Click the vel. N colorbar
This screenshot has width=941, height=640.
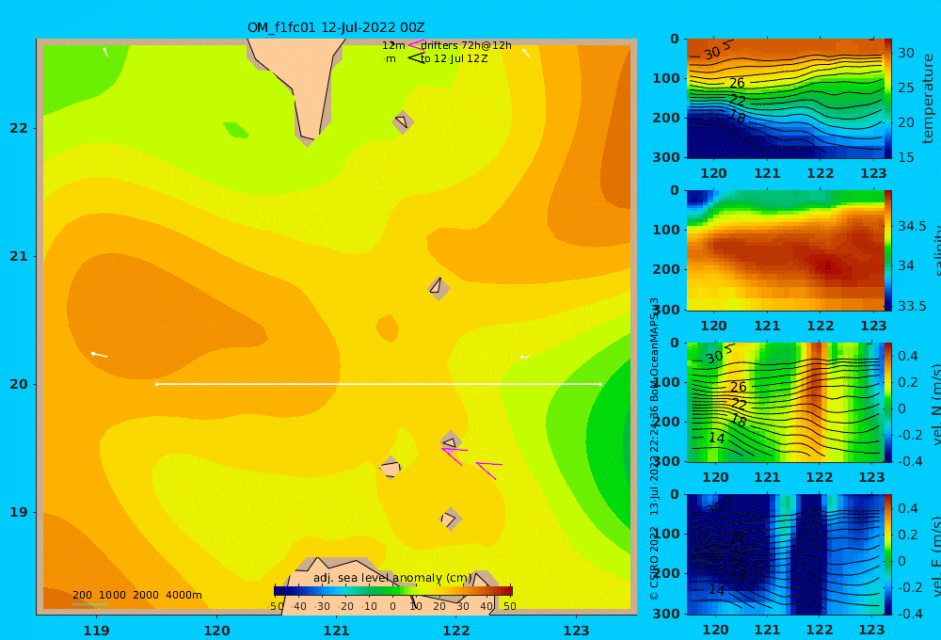pos(887,402)
